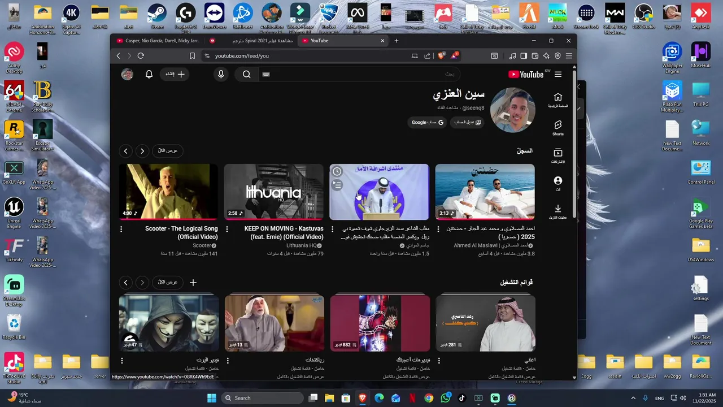Open options for the bearded-man playlist

[228, 360]
